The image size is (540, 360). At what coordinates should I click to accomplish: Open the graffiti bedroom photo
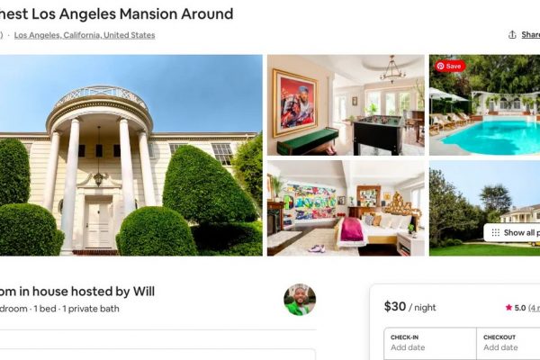[346, 208]
